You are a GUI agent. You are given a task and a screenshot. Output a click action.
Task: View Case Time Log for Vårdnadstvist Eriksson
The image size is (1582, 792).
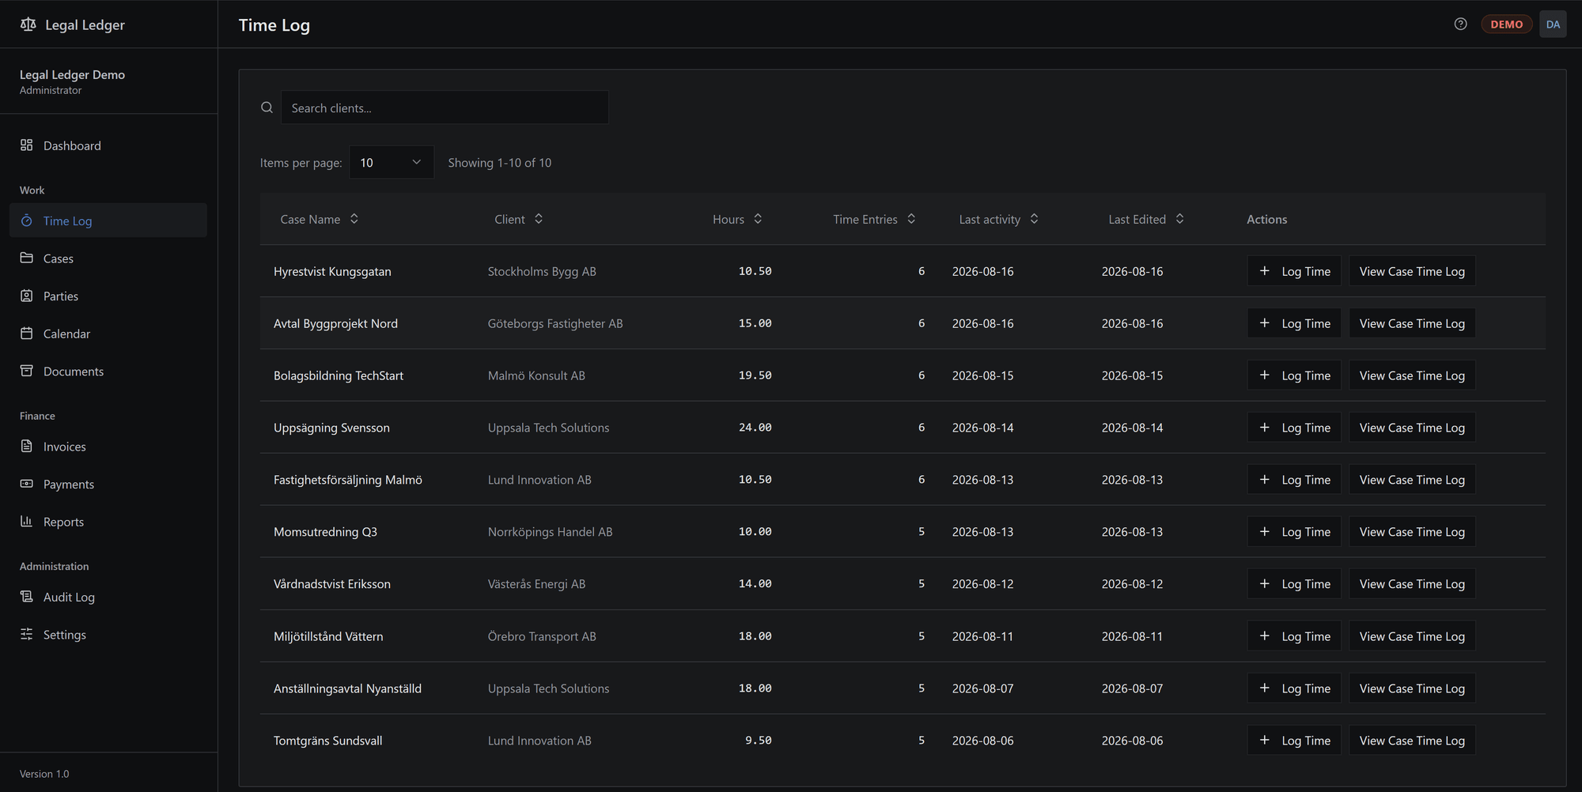(1412, 584)
